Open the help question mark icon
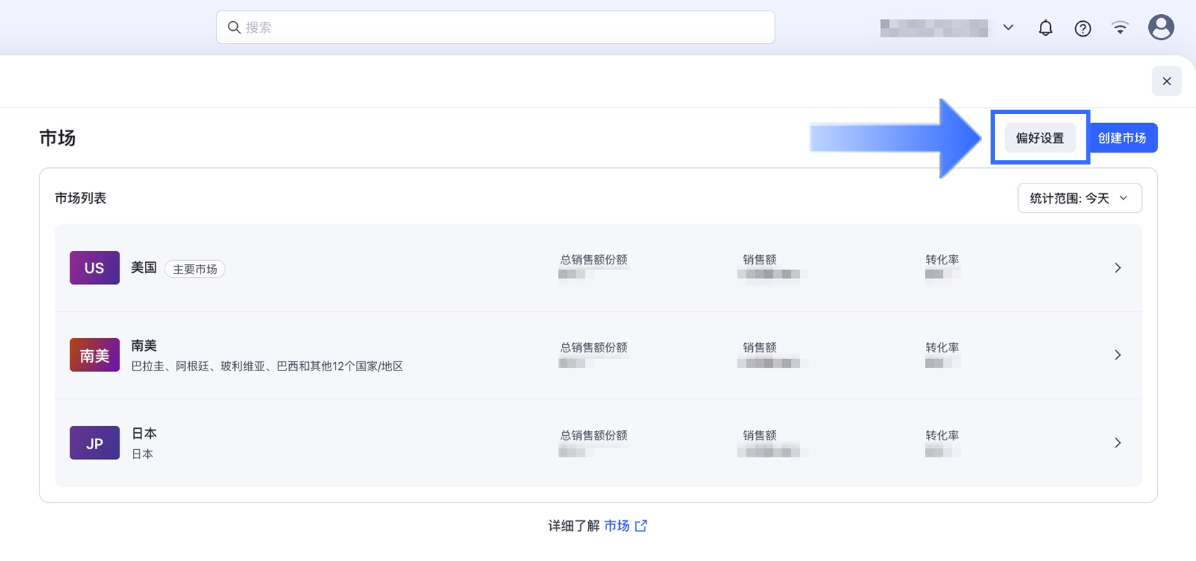 (1083, 28)
